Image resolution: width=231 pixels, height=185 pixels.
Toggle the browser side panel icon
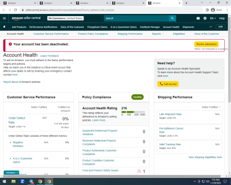[x=207, y=10]
